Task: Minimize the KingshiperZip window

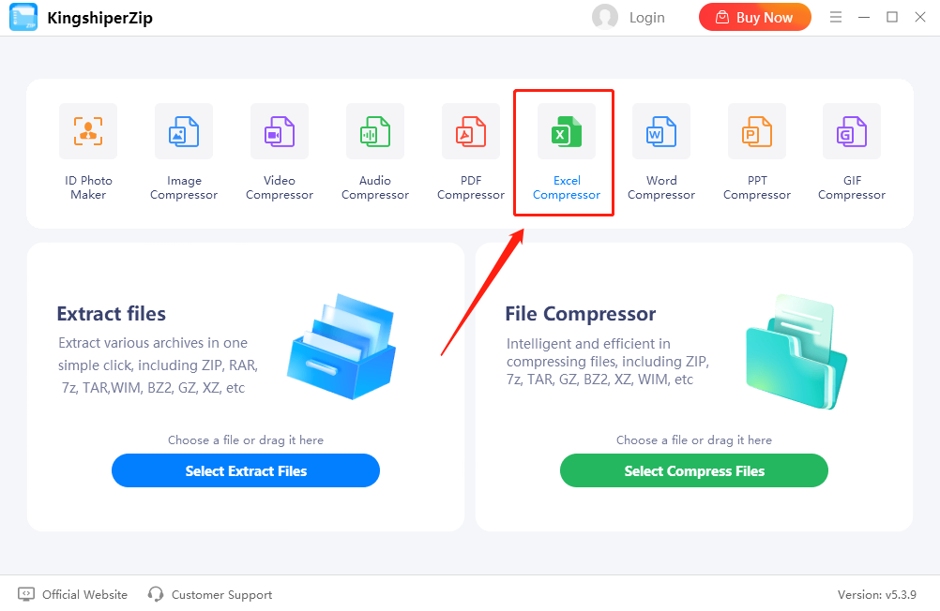Action: pyautogui.click(x=864, y=18)
